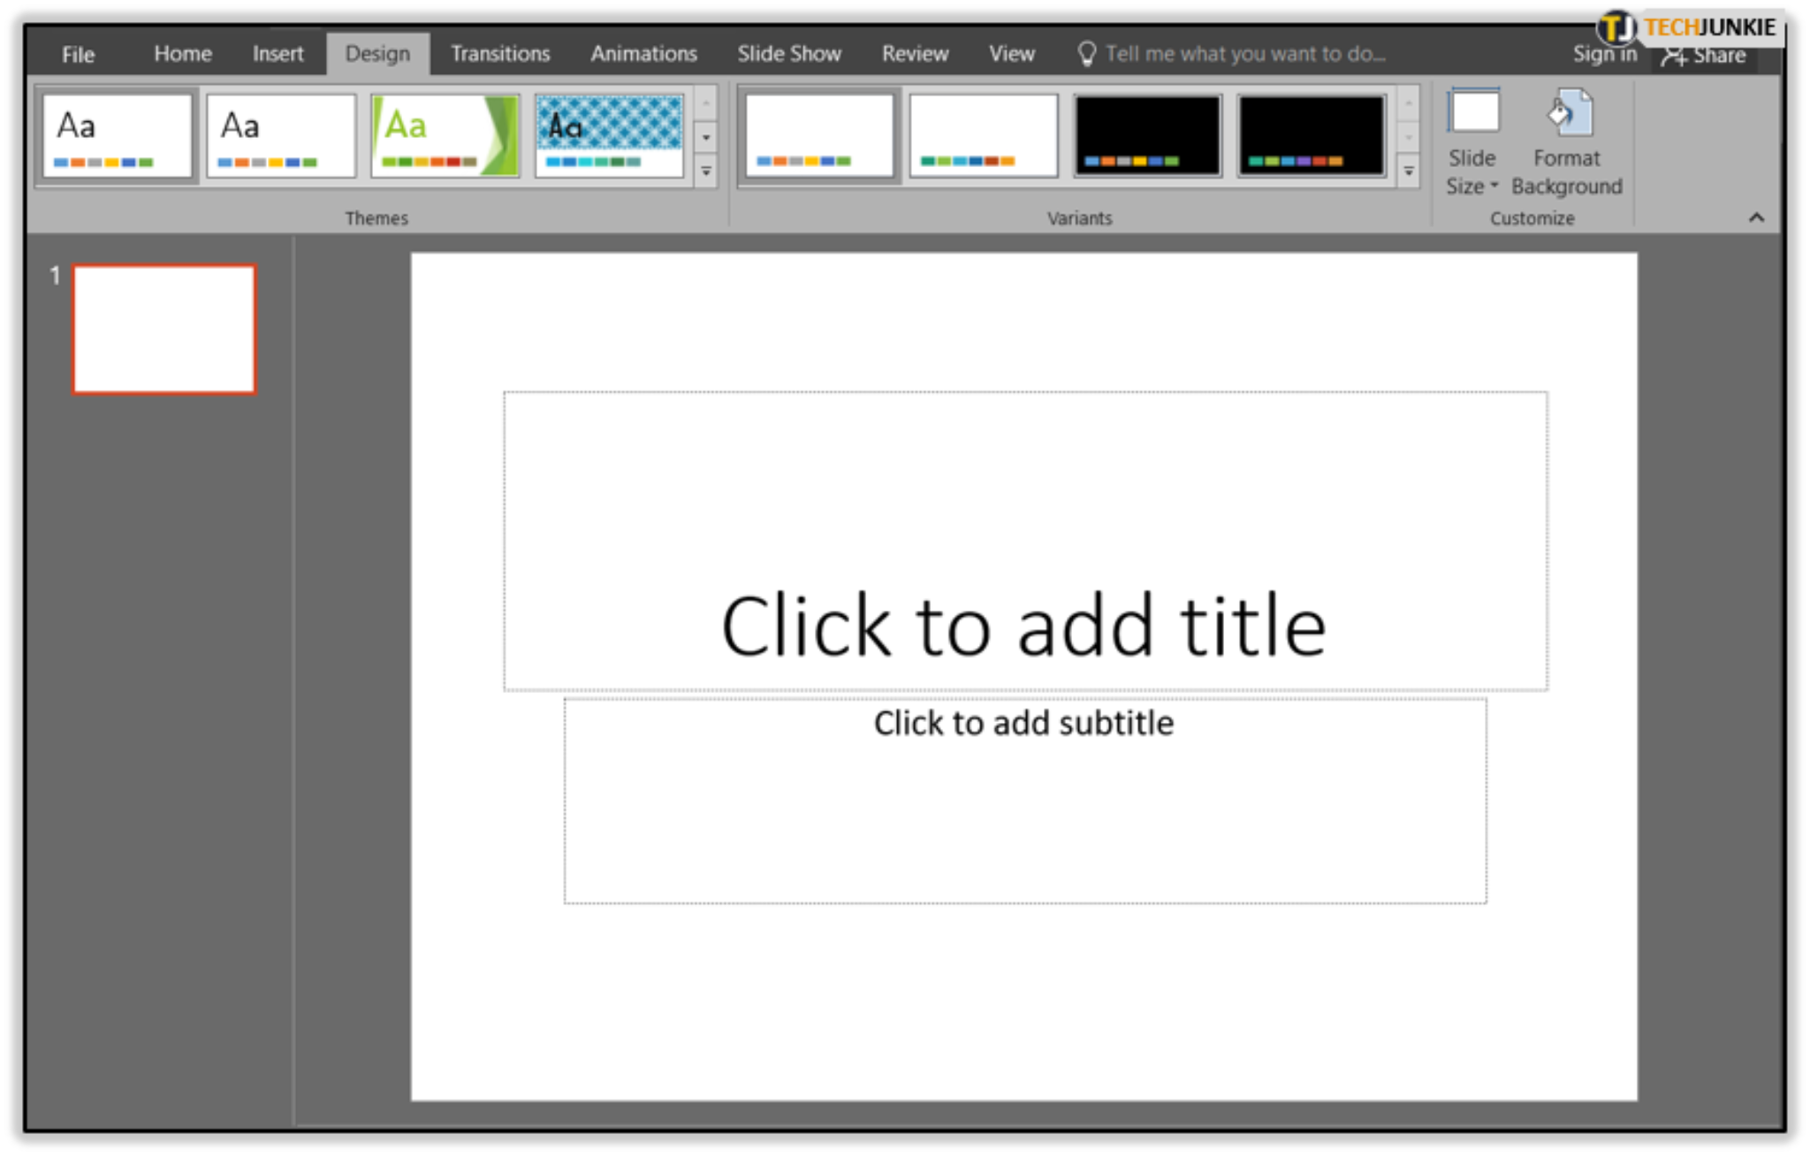This screenshot has width=1810, height=1156.
Task: Select the second white Aa theme
Action: click(281, 134)
